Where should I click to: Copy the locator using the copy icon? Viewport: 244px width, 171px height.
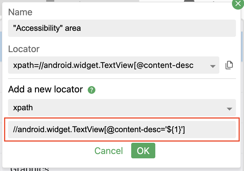(229, 65)
